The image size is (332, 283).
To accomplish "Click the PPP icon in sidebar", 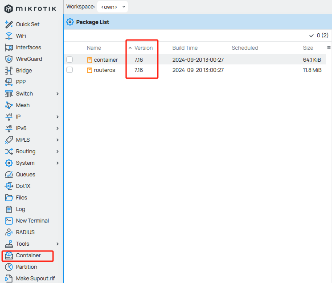I will [x=8, y=82].
